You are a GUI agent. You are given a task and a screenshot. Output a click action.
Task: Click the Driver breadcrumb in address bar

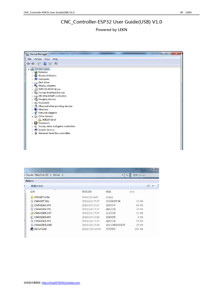click(57, 175)
